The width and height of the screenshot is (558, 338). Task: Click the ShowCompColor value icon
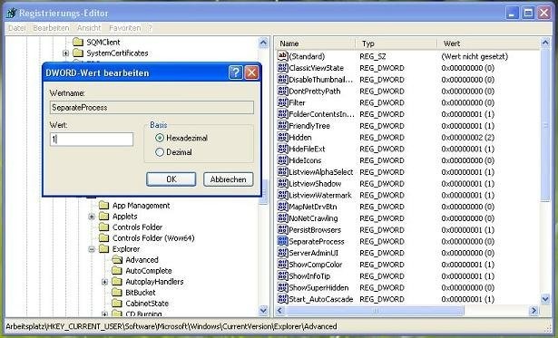pos(282,264)
